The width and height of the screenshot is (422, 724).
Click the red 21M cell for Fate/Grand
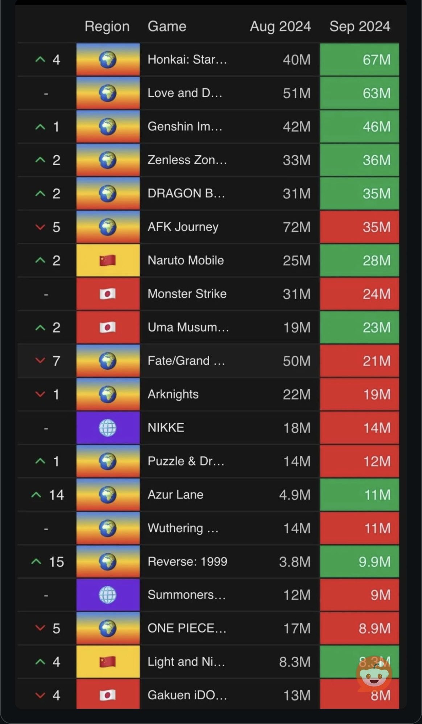click(x=359, y=361)
